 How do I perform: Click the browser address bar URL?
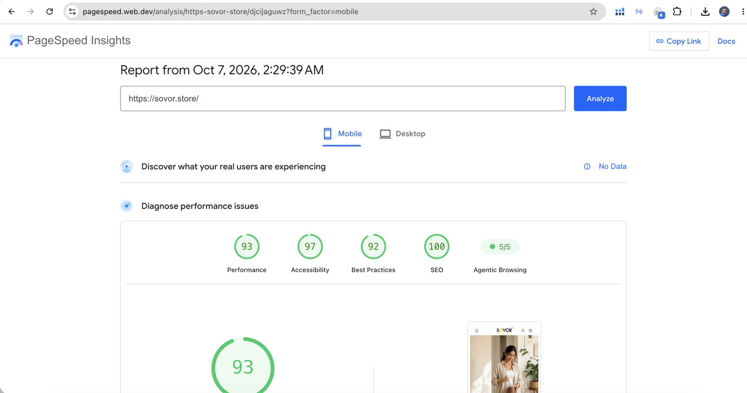point(220,12)
